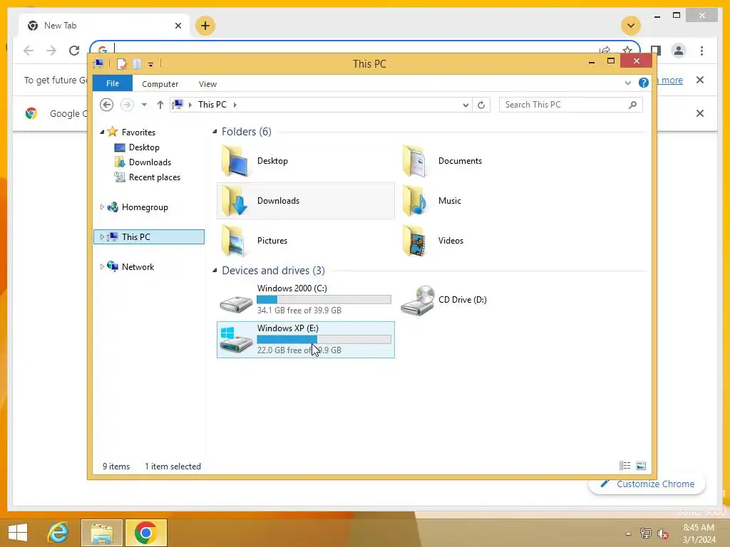Viewport: 730px width, 547px height.
Task: Open the muted volume tray icon
Action: (x=663, y=533)
